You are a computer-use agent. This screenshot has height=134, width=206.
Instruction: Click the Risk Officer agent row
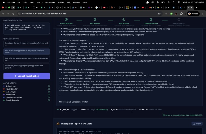click(27, 95)
